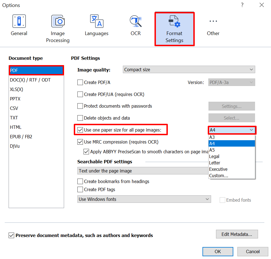Open the Use Windows fonts dropdown

(144, 199)
